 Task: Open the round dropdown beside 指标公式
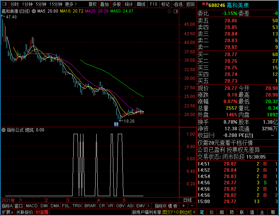(x=3, y=130)
